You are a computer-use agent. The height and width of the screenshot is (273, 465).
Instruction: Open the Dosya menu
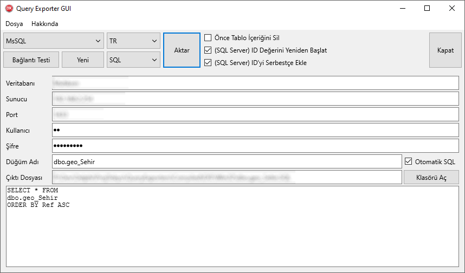coord(14,24)
